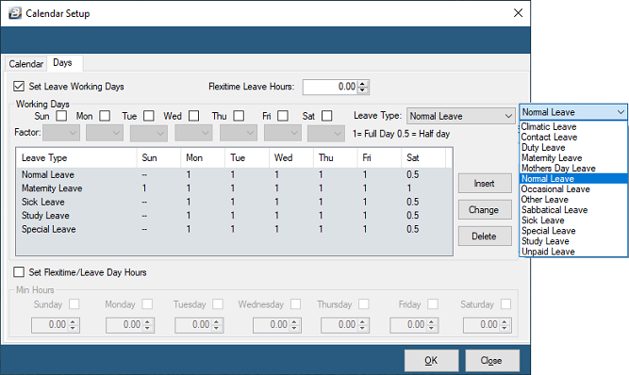
Task: Choose Other Leave from the list
Action: [573, 200]
